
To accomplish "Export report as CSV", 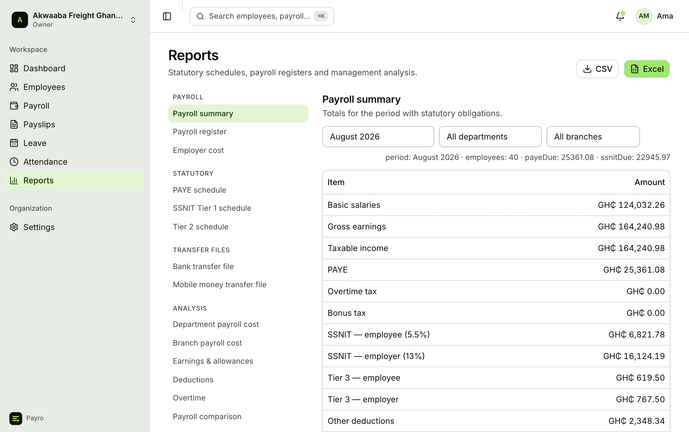I will (597, 69).
